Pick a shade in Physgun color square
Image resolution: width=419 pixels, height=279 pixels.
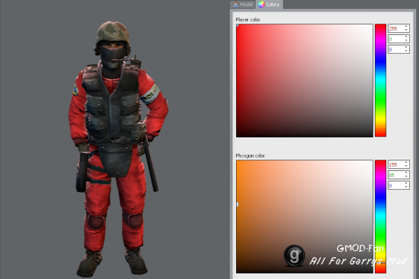pyautogui.click(x=304, y=216)
